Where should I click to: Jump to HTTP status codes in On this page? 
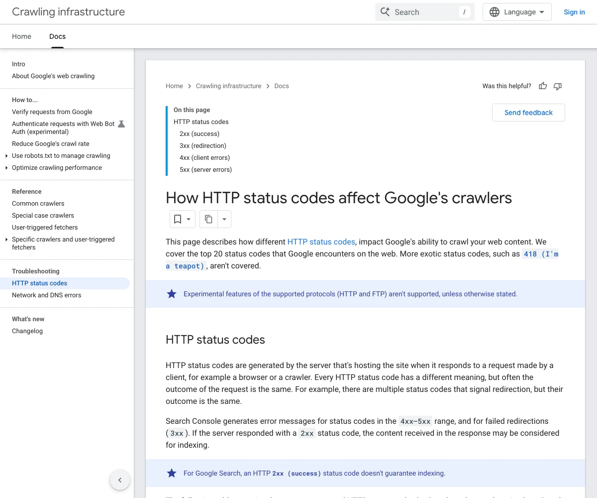coord(201,122)
